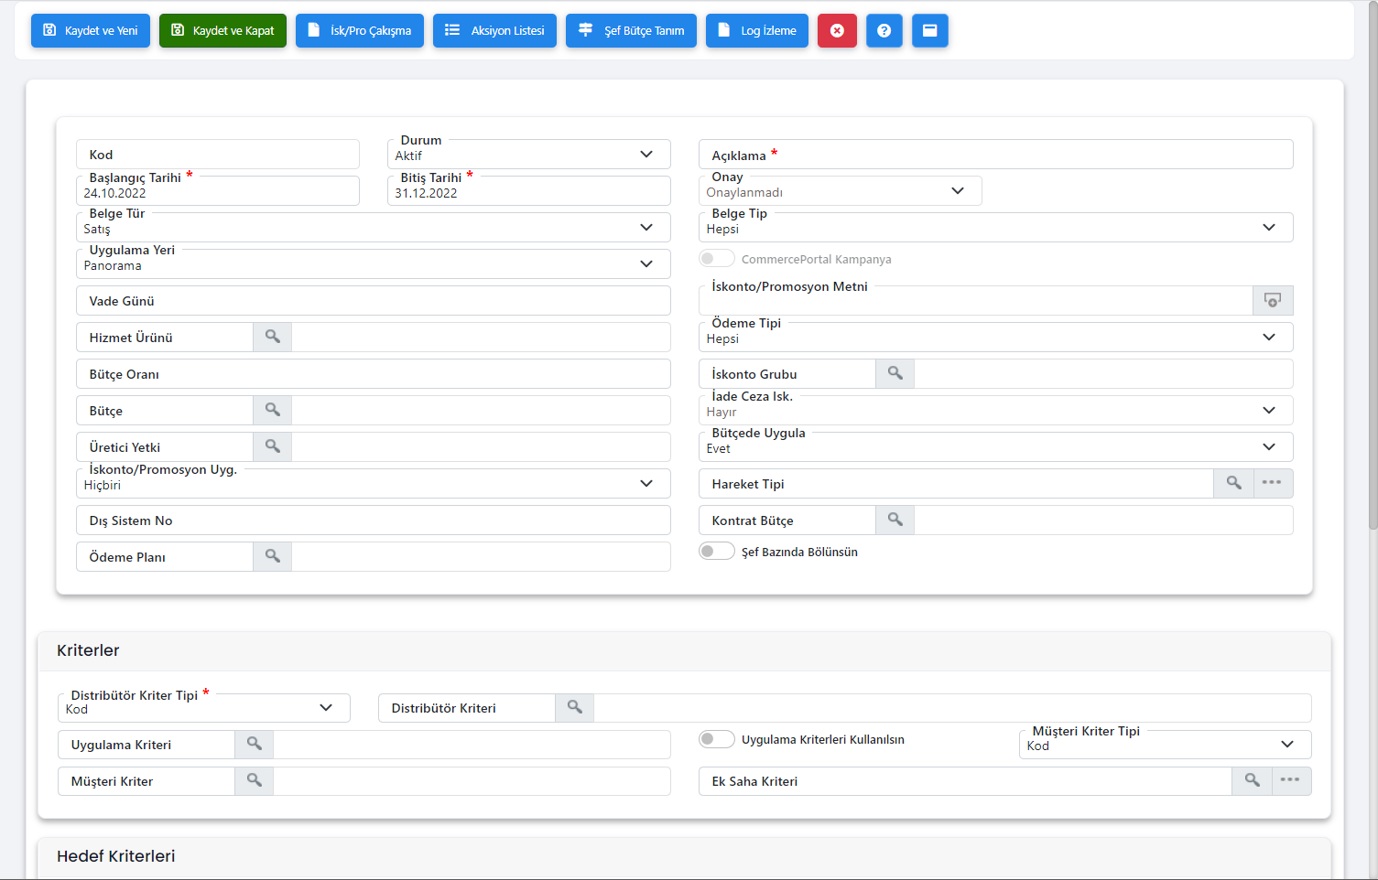1378x880 pixels.
Task: Open Hareket Tipi ellipsis options
Action: [1272, 483]
